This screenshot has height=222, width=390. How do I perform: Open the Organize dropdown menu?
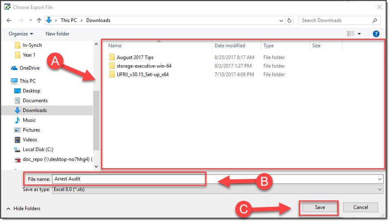(21, 34)
